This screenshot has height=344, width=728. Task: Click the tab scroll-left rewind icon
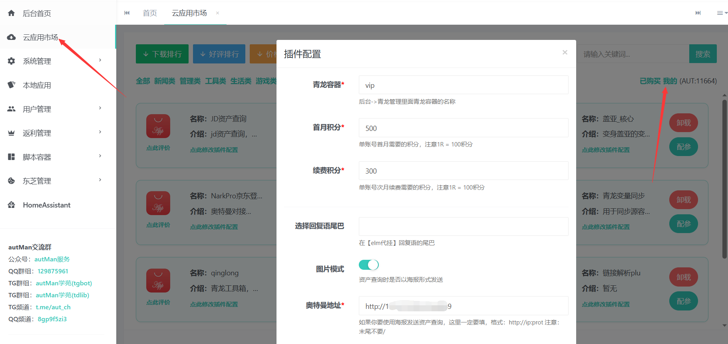click(x=127, y=13)
